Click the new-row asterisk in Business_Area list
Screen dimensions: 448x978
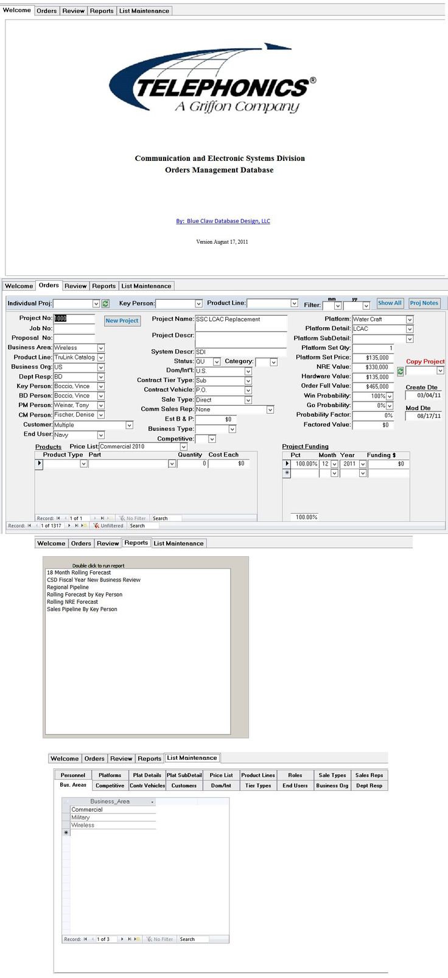point(66,832)
